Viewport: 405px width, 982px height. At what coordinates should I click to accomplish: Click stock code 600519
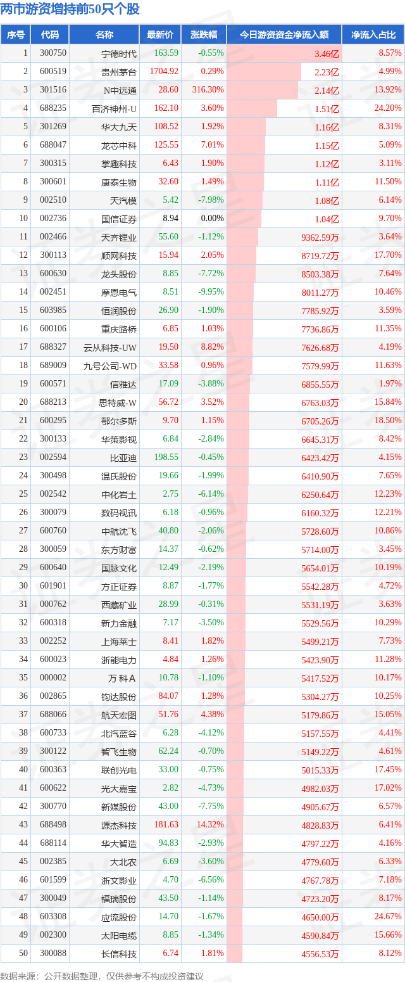(x=53, y=72)
